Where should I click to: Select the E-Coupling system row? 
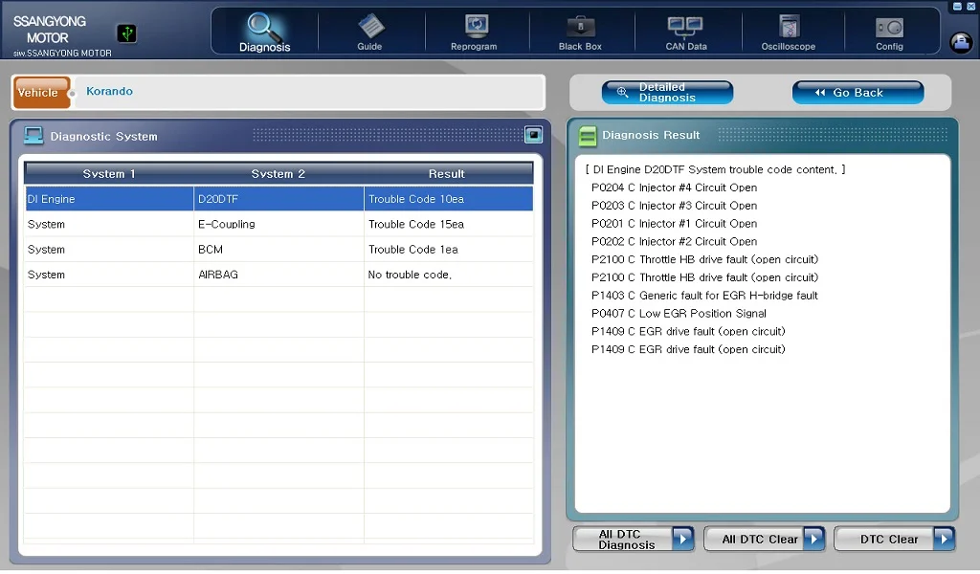(278, 224)
